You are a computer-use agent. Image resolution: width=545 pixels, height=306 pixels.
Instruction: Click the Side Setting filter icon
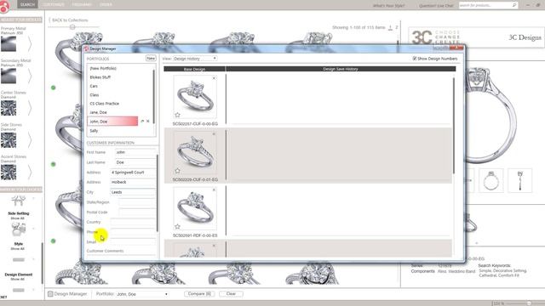[x=18, y=201]
